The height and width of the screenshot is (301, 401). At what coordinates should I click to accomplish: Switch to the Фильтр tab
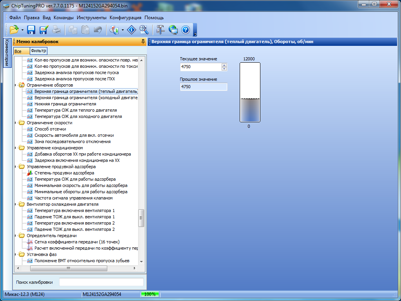38,51
